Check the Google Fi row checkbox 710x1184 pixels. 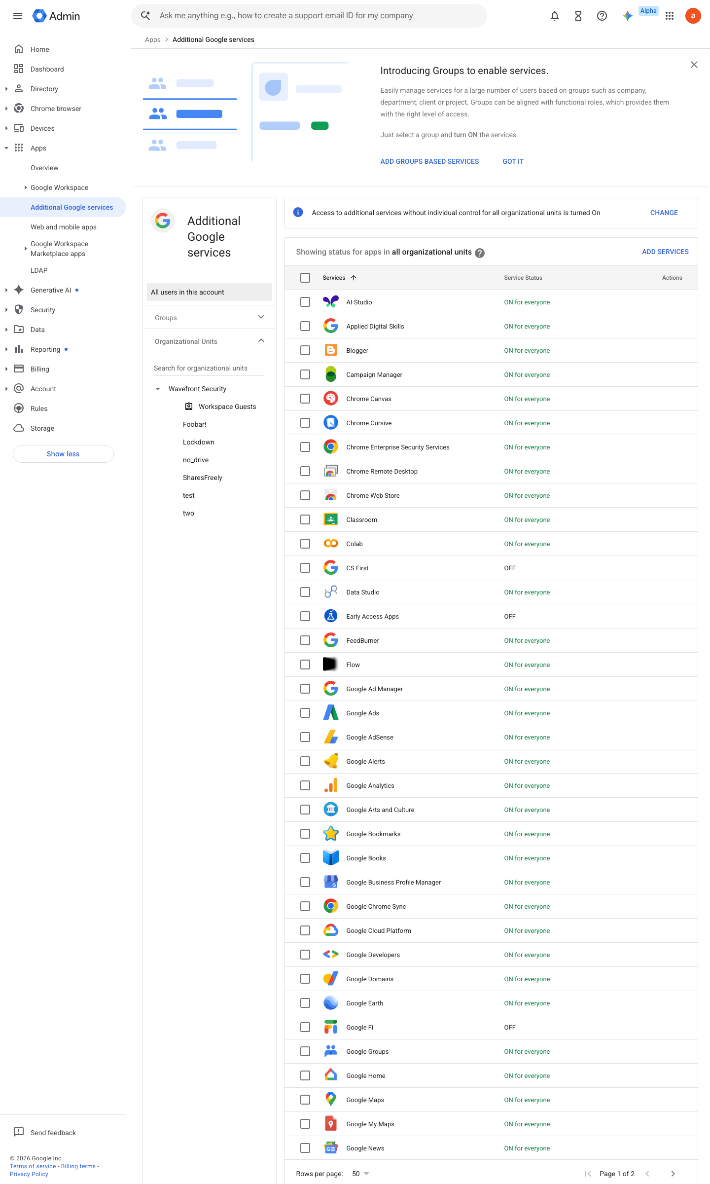305,1027
